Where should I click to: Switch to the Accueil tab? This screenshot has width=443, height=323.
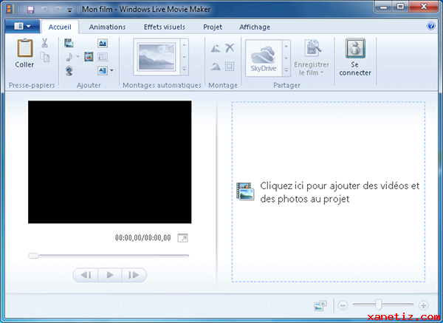(x=60, y=27)
